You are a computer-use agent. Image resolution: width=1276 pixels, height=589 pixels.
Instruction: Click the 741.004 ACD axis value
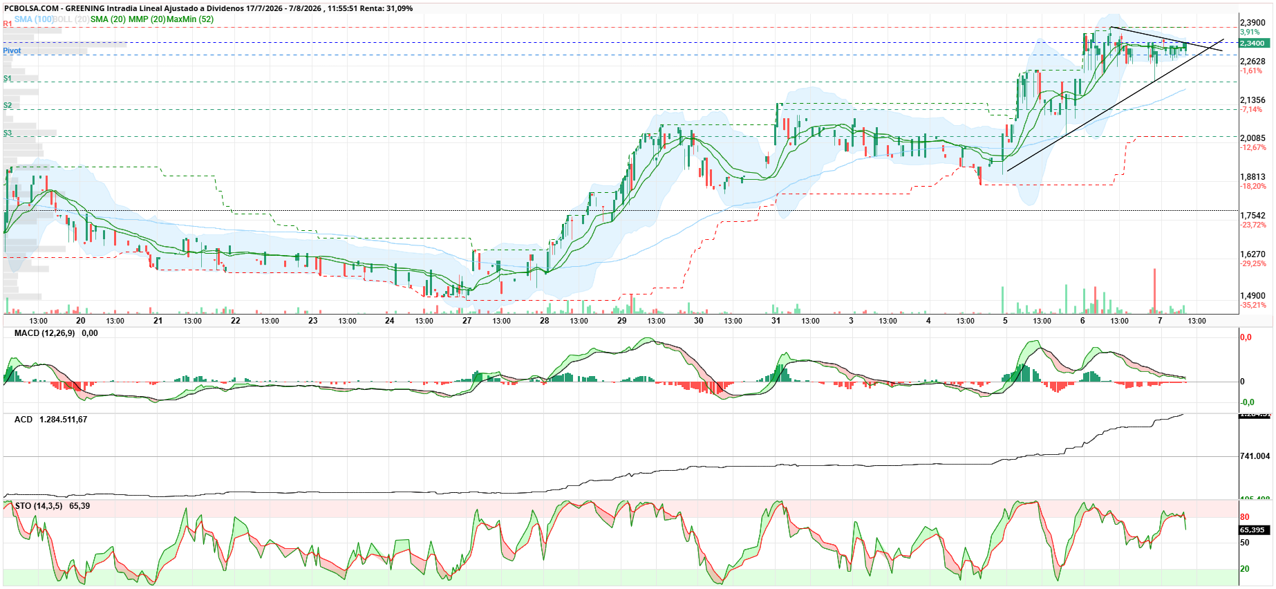1255,456
